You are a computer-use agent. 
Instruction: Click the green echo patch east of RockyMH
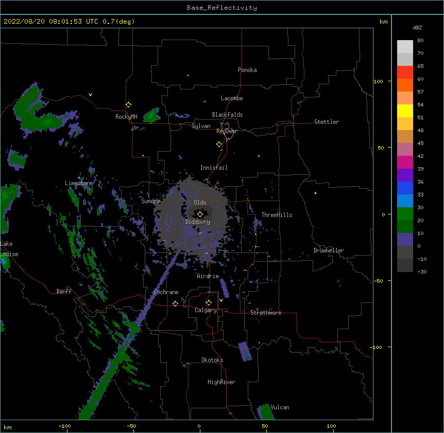[152, 115]
